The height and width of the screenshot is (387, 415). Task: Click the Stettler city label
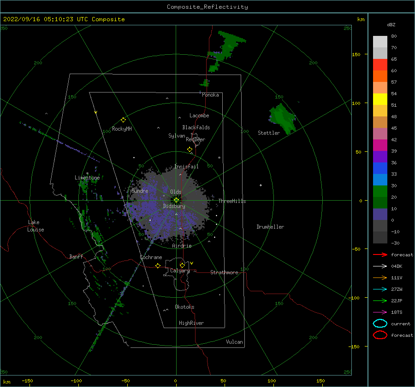[269, 133]
